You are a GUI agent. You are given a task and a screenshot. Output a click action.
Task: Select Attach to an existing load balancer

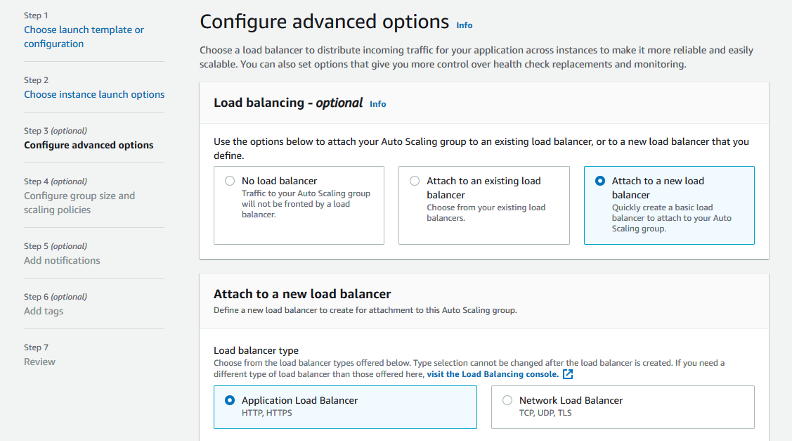click(x=415, y=181)
